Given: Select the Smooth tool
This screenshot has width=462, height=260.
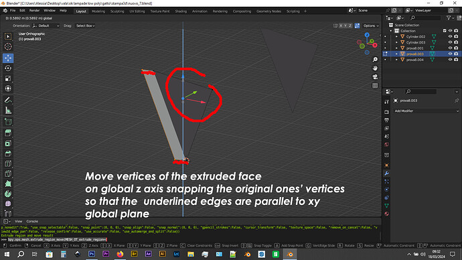Looking at the screenshot, I should pos(8,204).
